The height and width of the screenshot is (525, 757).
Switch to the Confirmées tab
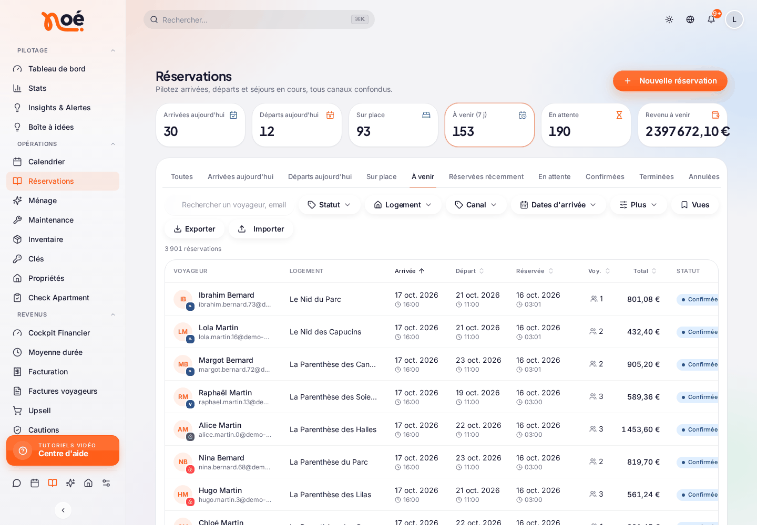pos(605,177)
